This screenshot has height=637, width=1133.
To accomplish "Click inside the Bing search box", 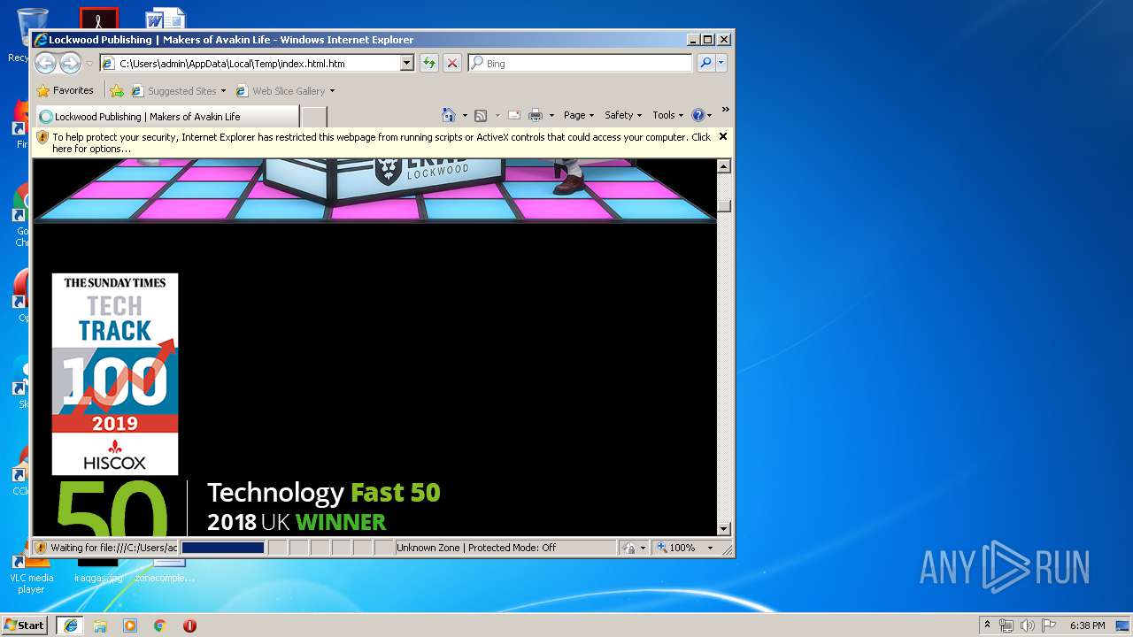I will point(581,63).
